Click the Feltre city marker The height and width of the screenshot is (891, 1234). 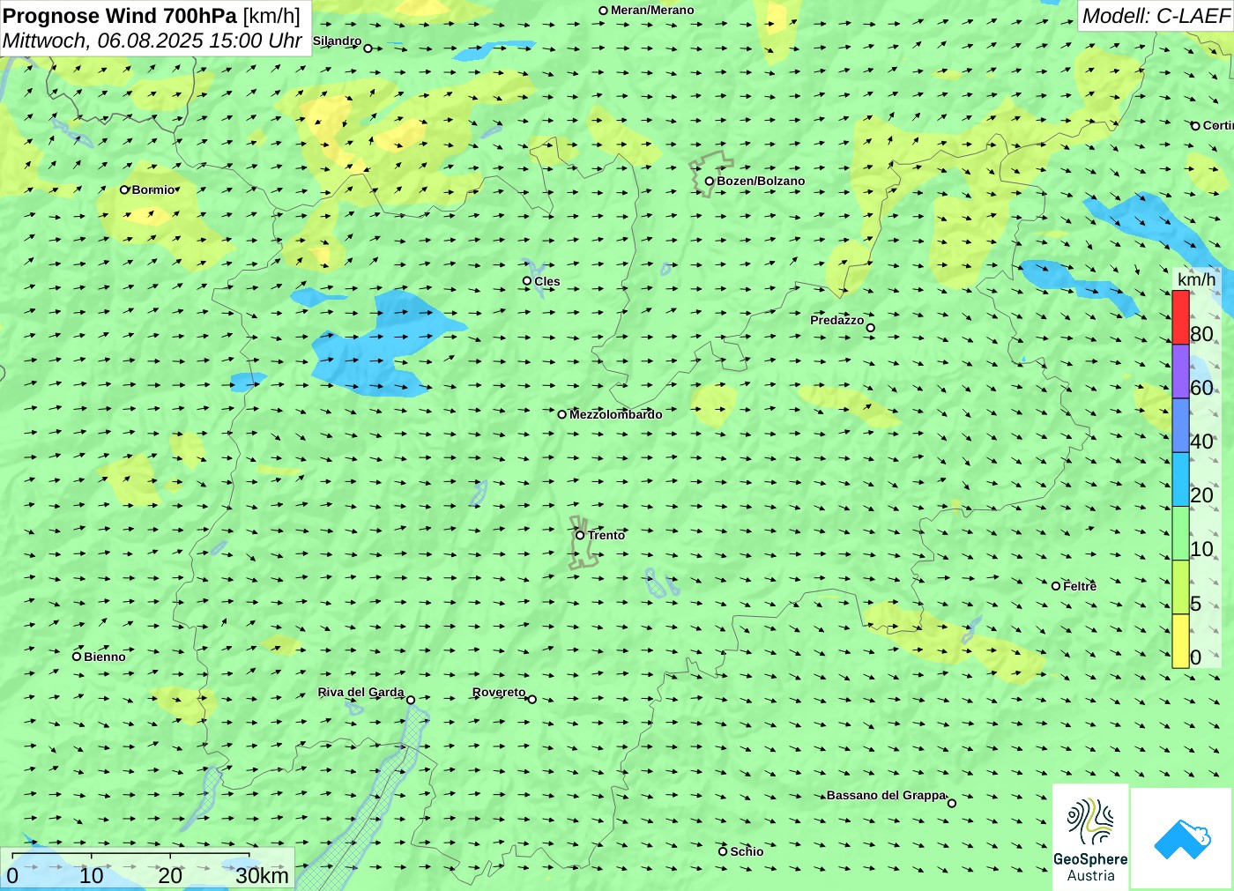[x=1055, y=586]
